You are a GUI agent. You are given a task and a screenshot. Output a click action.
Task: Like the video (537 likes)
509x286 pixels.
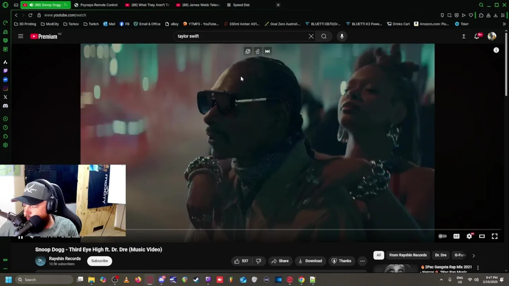point(241,261)
